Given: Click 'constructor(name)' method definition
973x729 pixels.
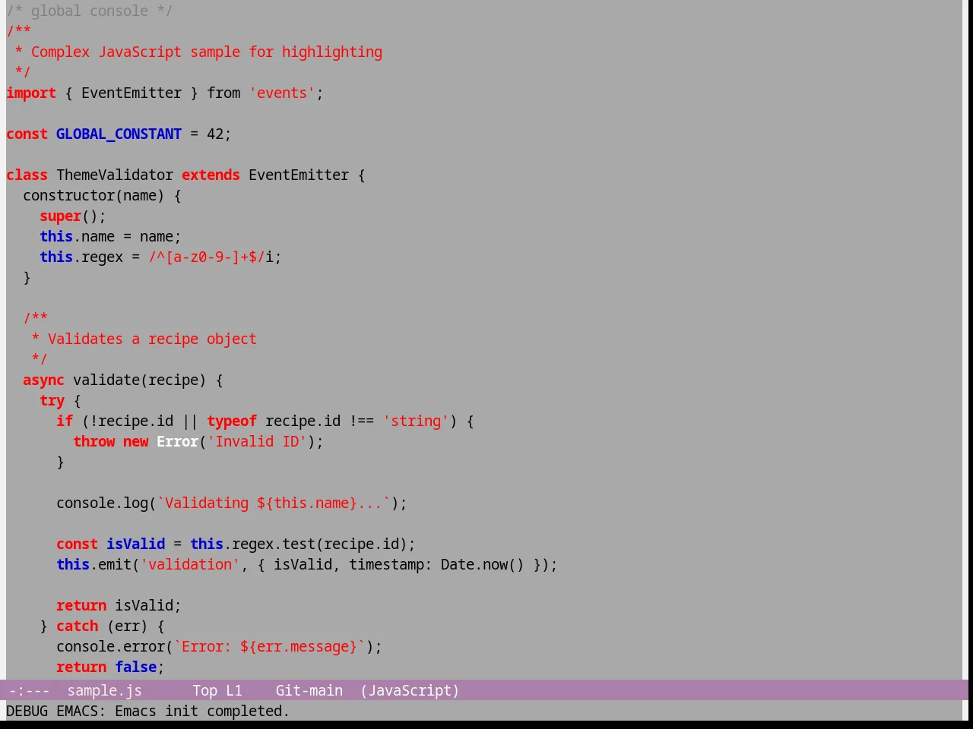Looking at the screenshot, I should point(93,195).
